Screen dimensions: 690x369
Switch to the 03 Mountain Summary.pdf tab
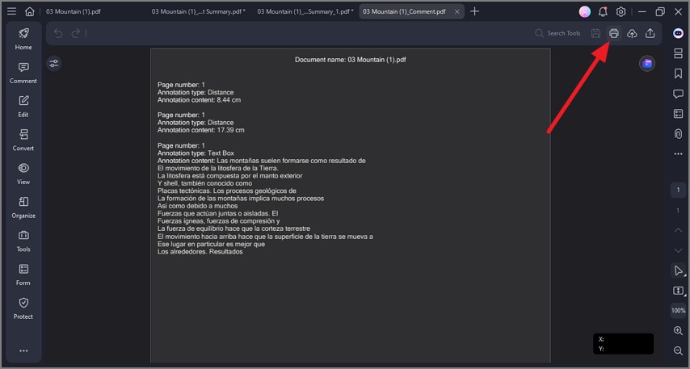pyautogui.click(x=199, y=12)
